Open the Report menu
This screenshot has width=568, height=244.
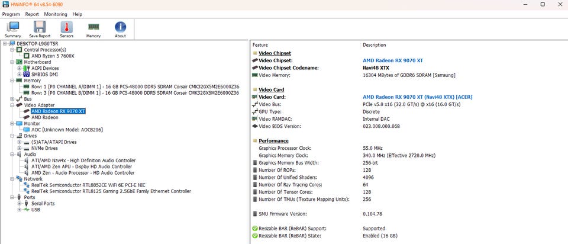tap(32, 14)
